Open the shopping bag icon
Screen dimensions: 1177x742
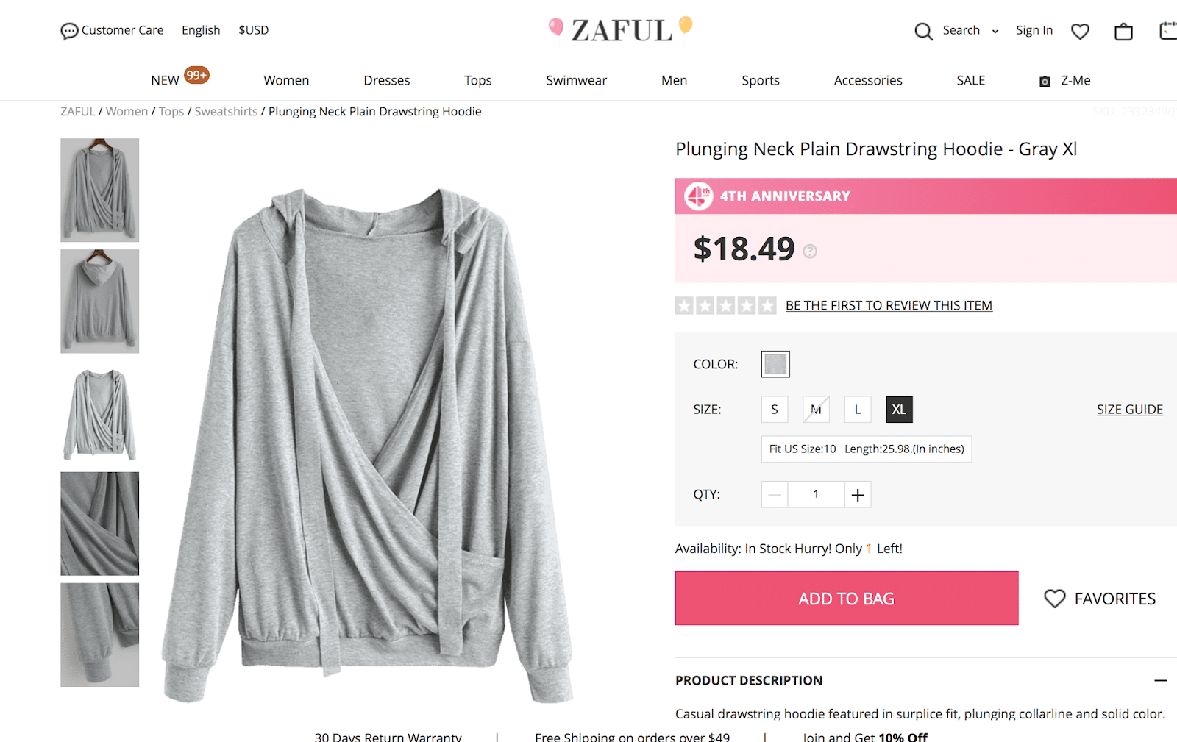1123,32
